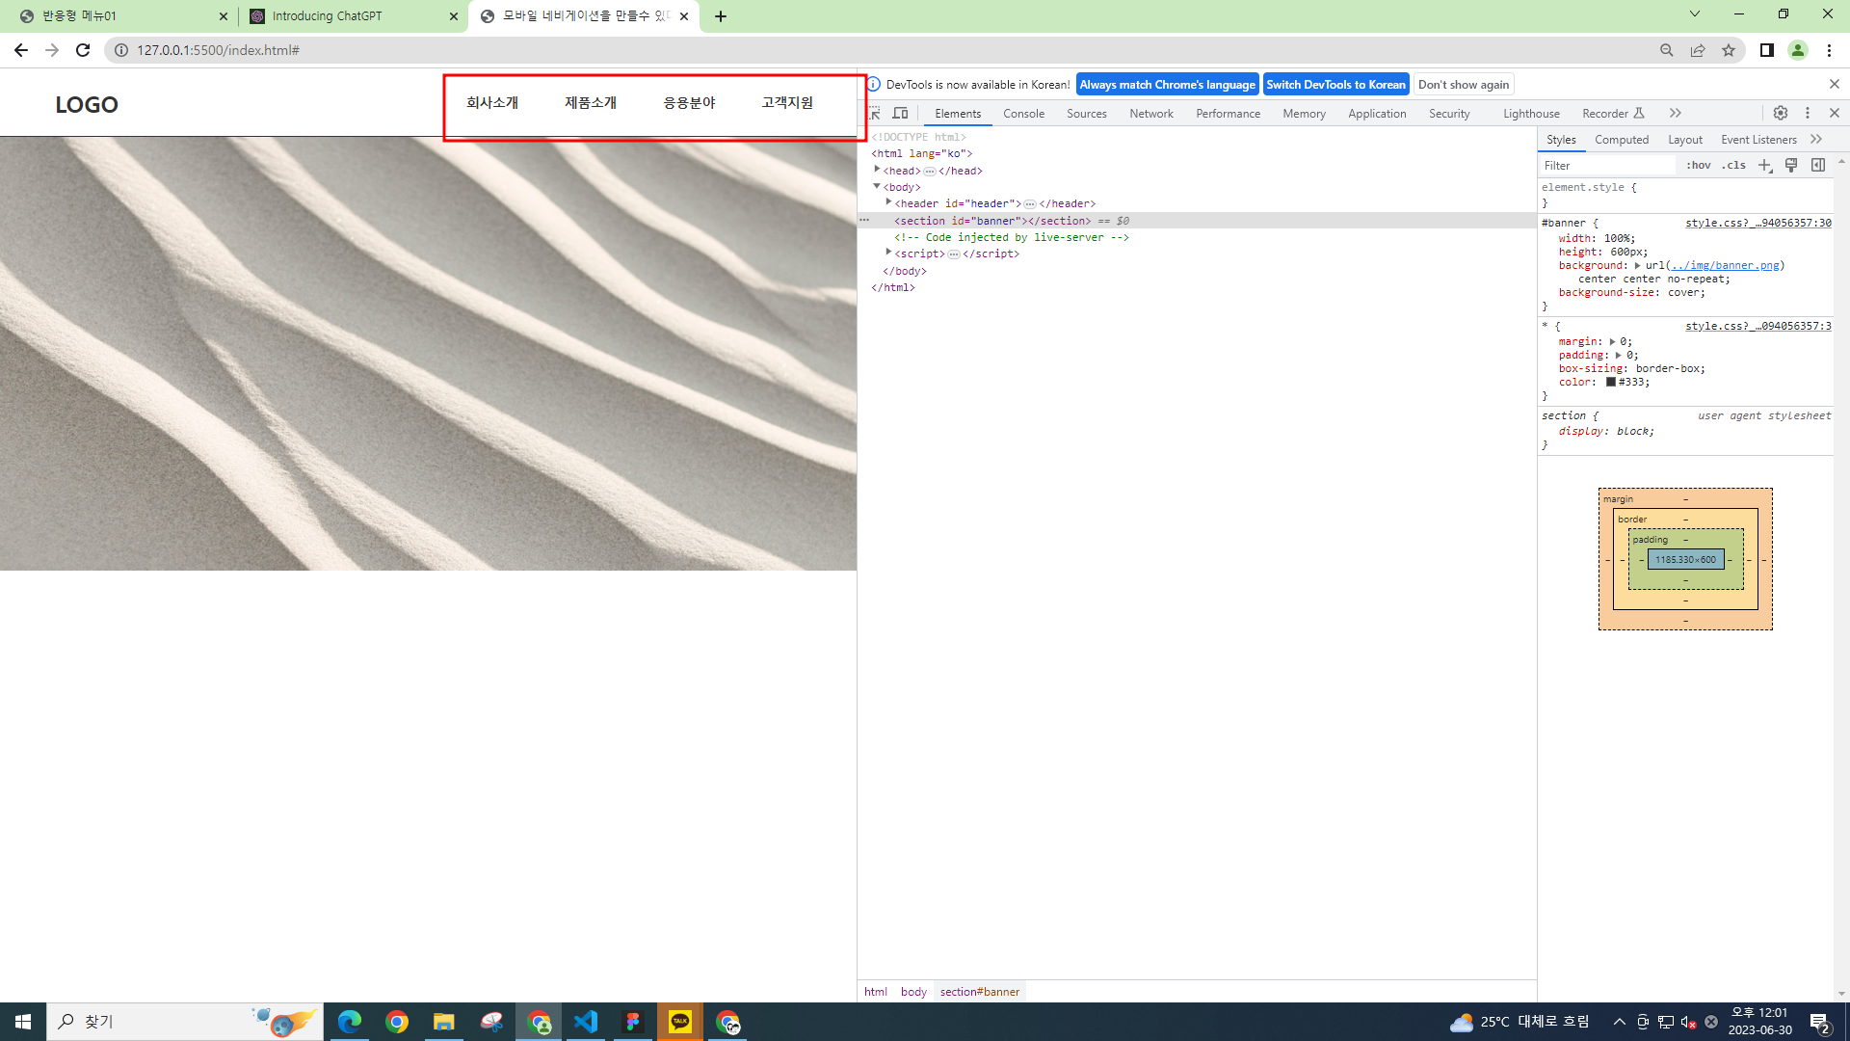Toggle the .cls element classes panel
Image resolution: width=1850 pixels, height=1041 pixels.
tap(1734, 166)
